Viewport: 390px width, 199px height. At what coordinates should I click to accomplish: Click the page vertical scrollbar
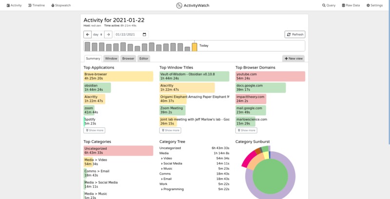pos(389,72)
